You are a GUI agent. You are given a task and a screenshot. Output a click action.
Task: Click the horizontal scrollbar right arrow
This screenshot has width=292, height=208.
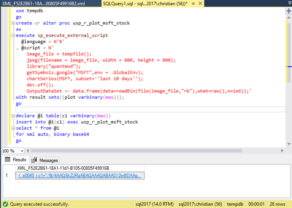[x=282, y=151]
